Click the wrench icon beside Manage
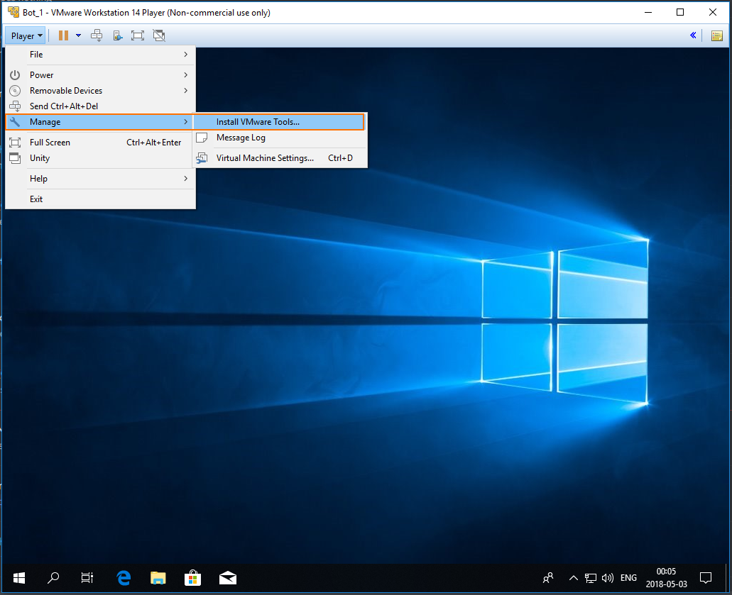Viewport: 732px width, 595px height. 15,122
